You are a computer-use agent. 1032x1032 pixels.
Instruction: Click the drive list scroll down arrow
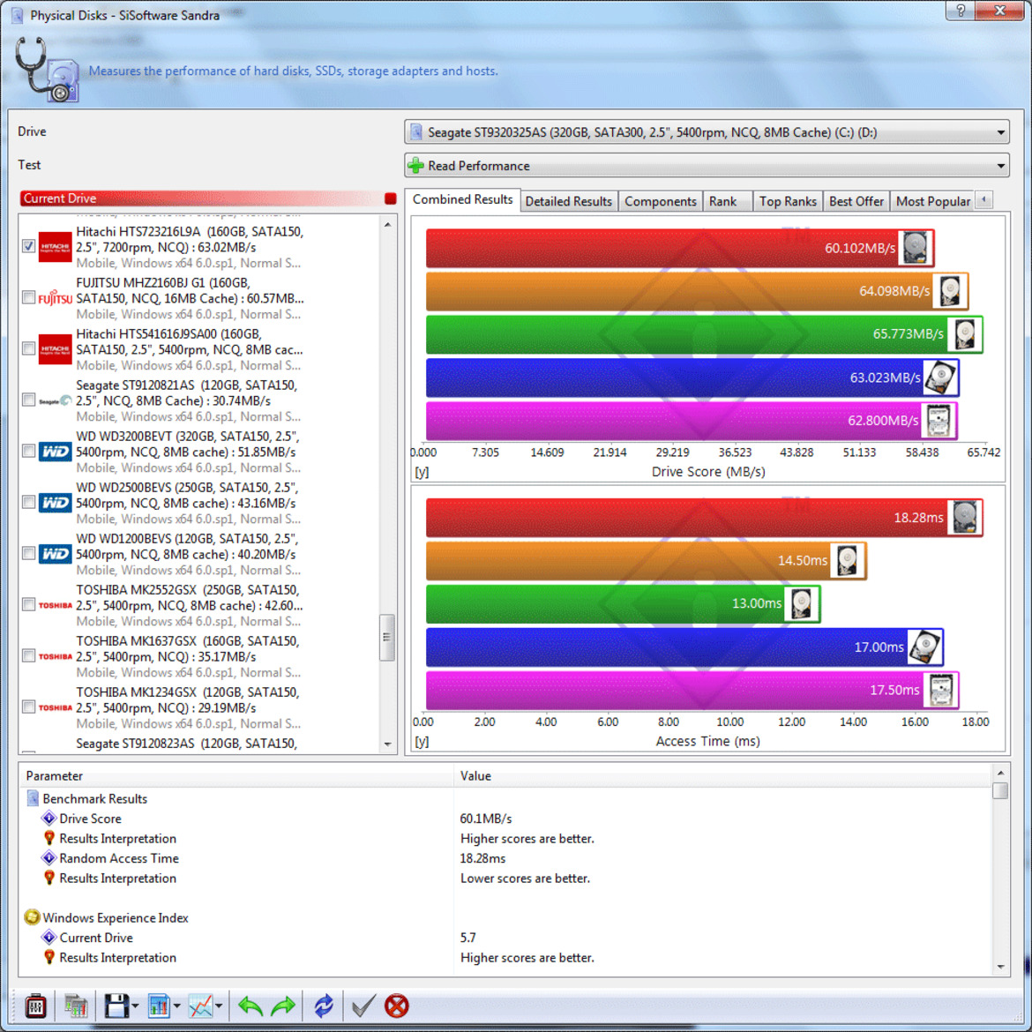click(x=387, y=744)
